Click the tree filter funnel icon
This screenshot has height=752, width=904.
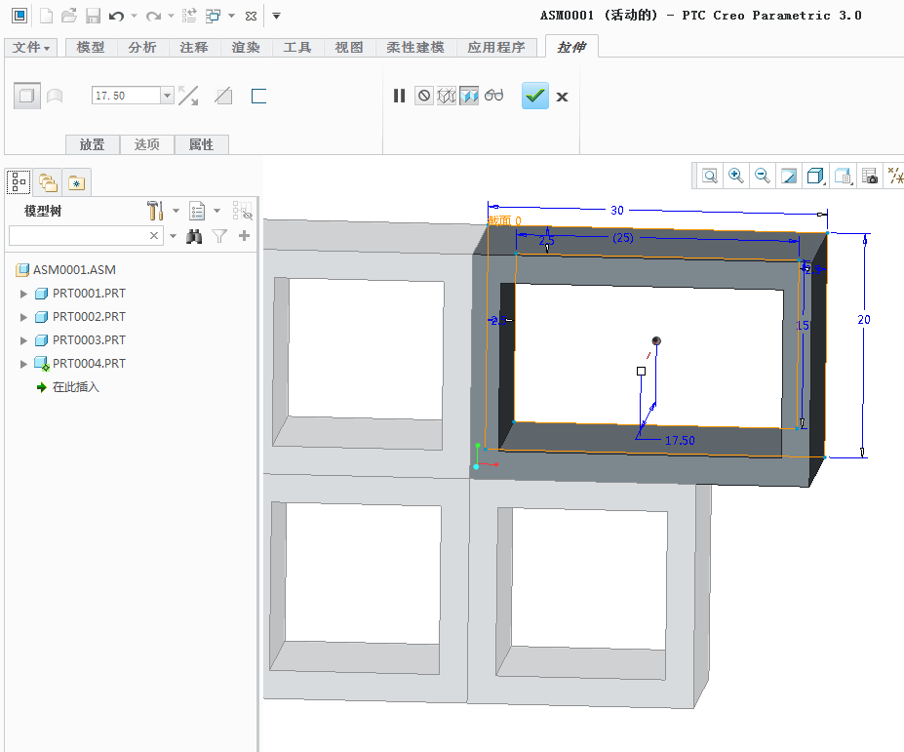click(x=219, y=236)
